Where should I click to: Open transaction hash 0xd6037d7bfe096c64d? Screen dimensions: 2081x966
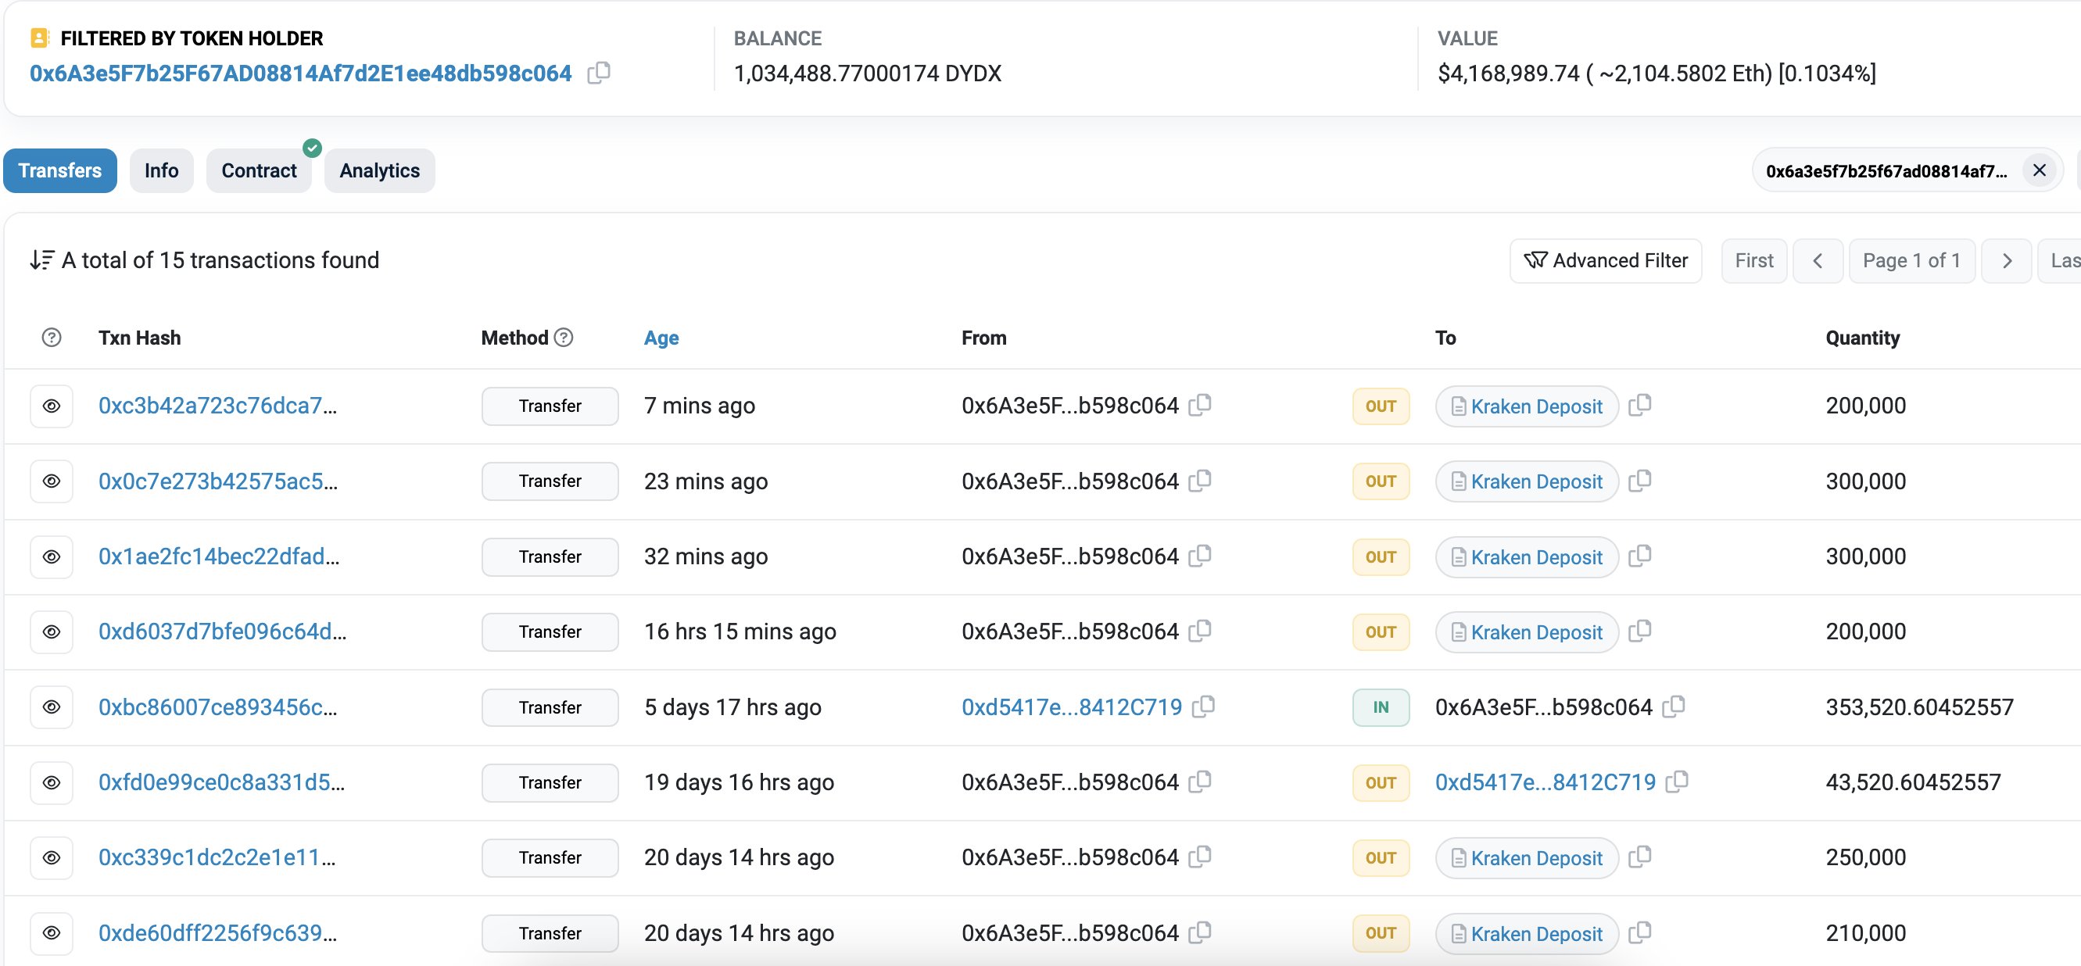tap(222, 631)
